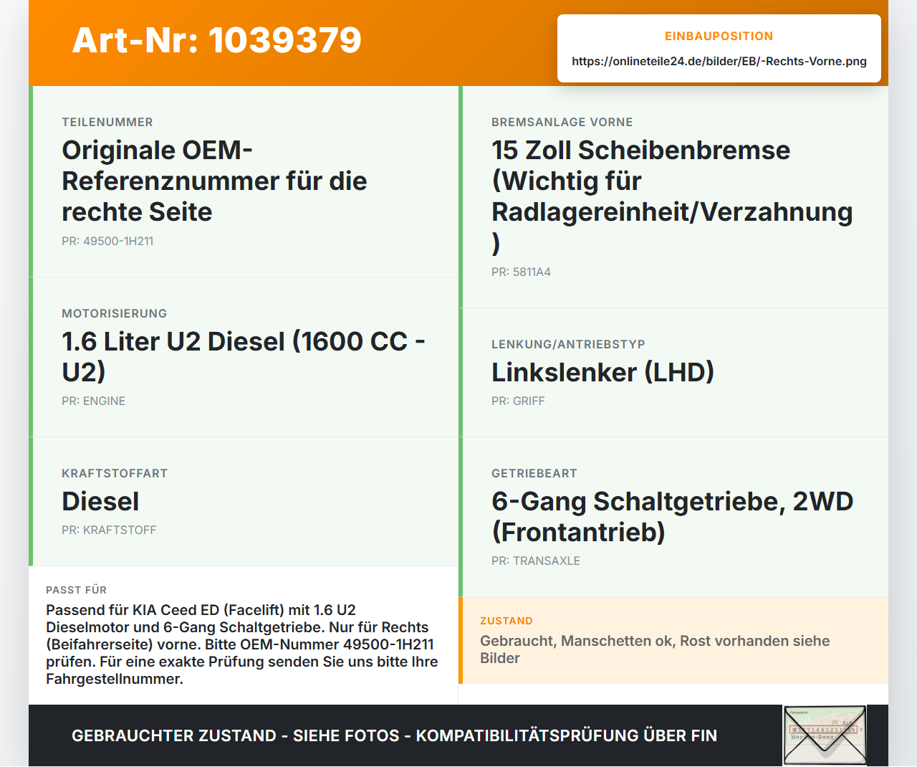This screenshot has height=767, width=917.
Task: Click the GETRIEBEART label
Action: click(534, 473)
